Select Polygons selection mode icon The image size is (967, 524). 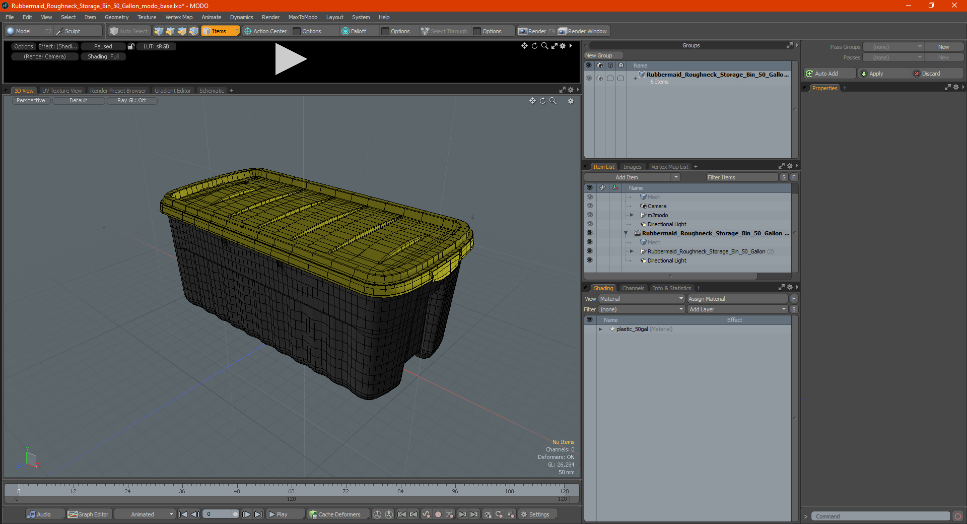click(182, 31)
